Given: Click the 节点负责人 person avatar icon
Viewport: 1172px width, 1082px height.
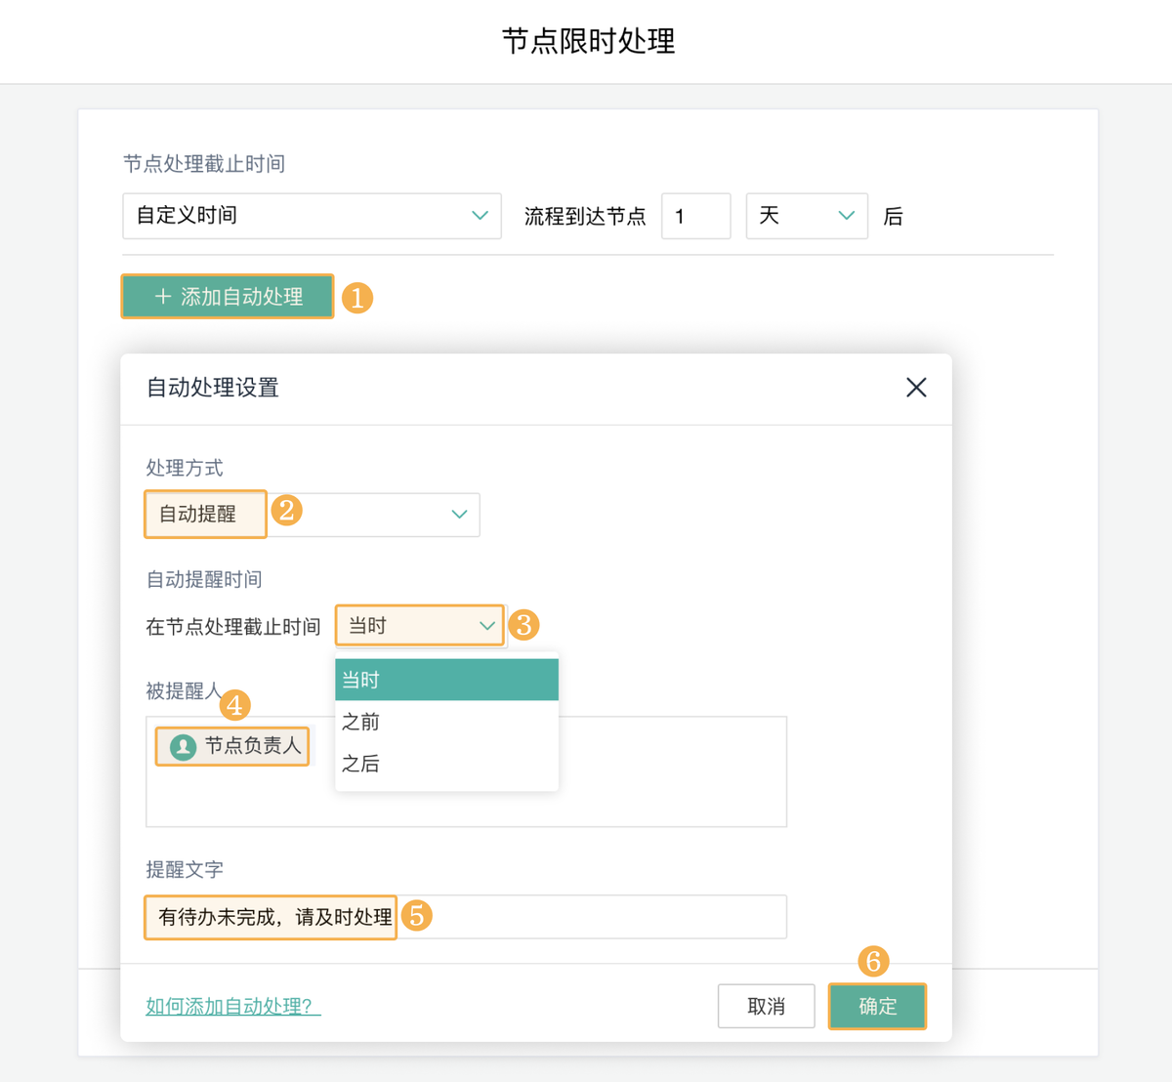Looking at the screenshot, I should pyautogui.click(x=183, y=747).
